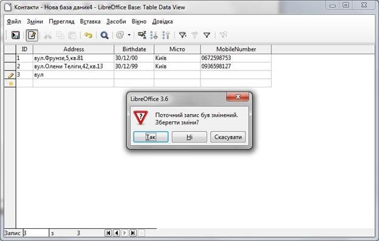Screen dimensions: 379x241
Task: Click Київ cell in row 2
Action: click(x=177, y=66)
